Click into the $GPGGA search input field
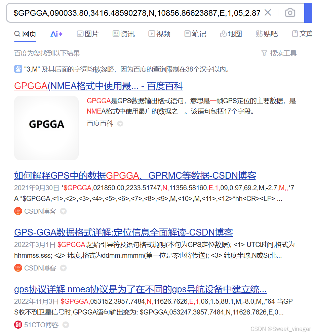 [x=137, y=13]
